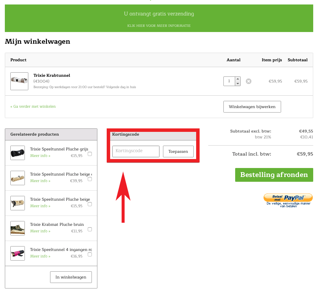Open 'Meer info' for Speeltunnel Pluche grijs
317x294 pixels.
point(40,156)
